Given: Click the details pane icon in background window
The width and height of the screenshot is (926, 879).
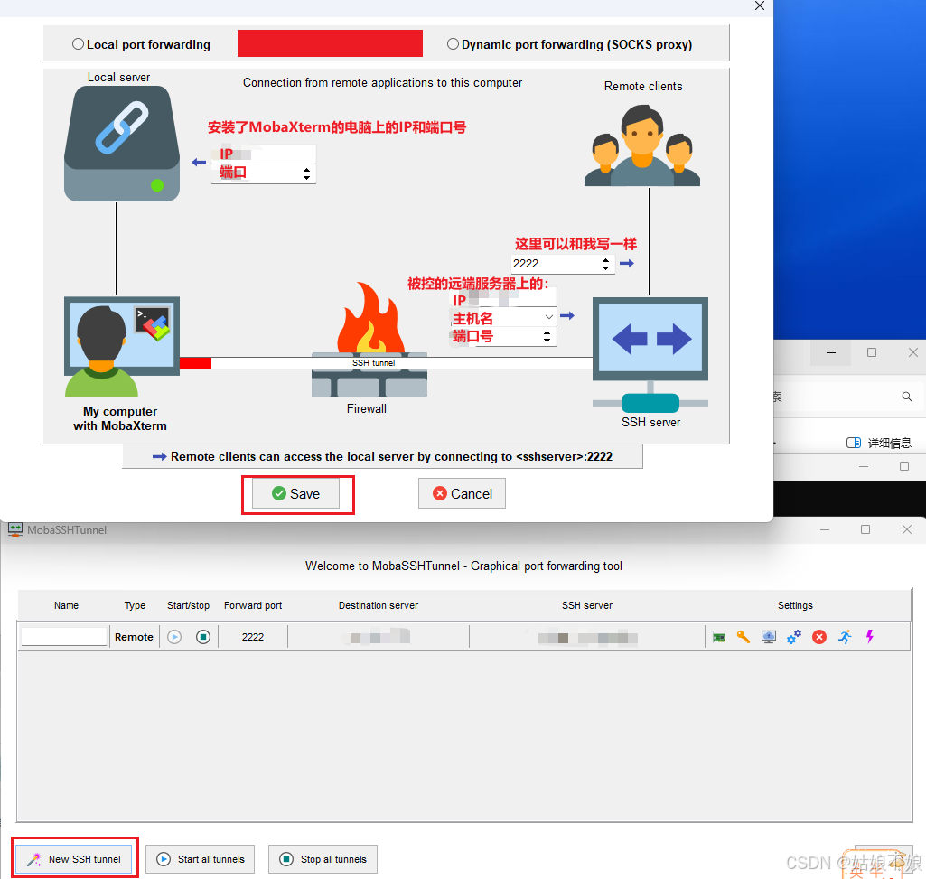Looking at the screenshot, I should tap(854, 443).
